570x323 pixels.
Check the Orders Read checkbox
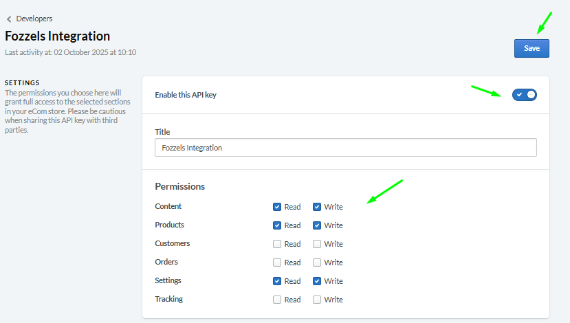point(277,263)
